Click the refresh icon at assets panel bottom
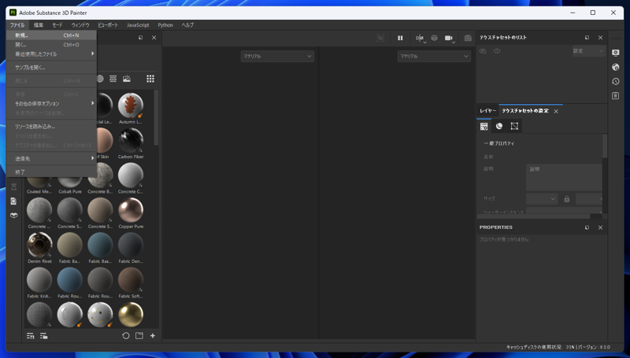 click(126, 336)
